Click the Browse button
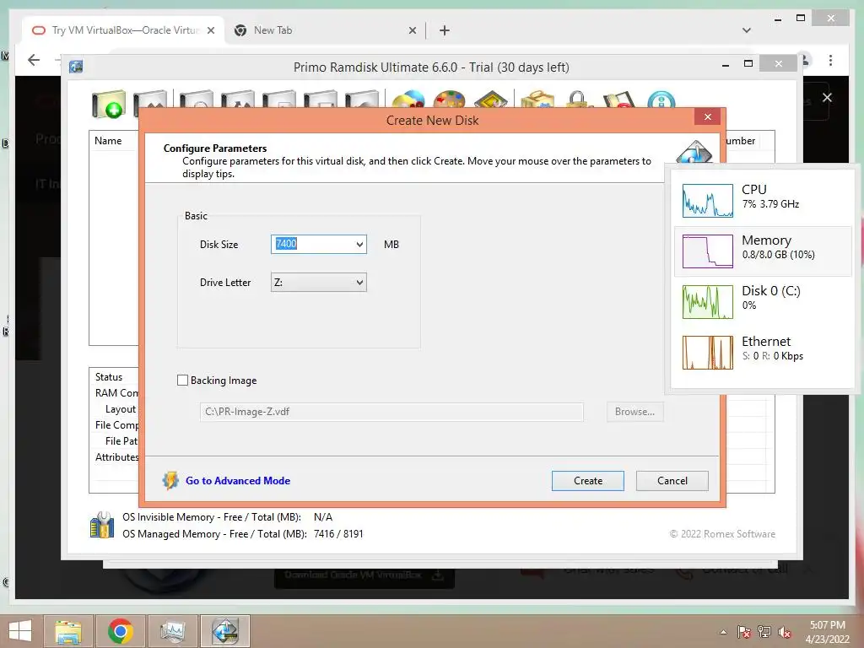Image resolution: width=864 pixels, height=648 pixels. [634, 412]
